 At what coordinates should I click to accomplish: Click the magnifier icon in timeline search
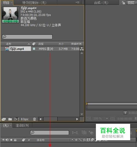(x=33, y=133)
